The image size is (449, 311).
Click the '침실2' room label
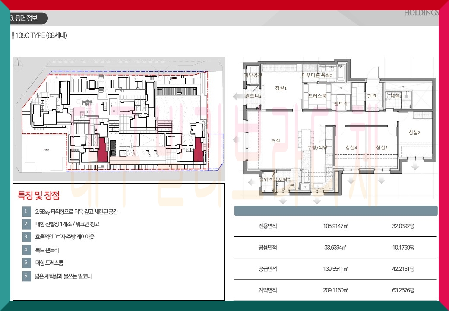tap(414, 133)
